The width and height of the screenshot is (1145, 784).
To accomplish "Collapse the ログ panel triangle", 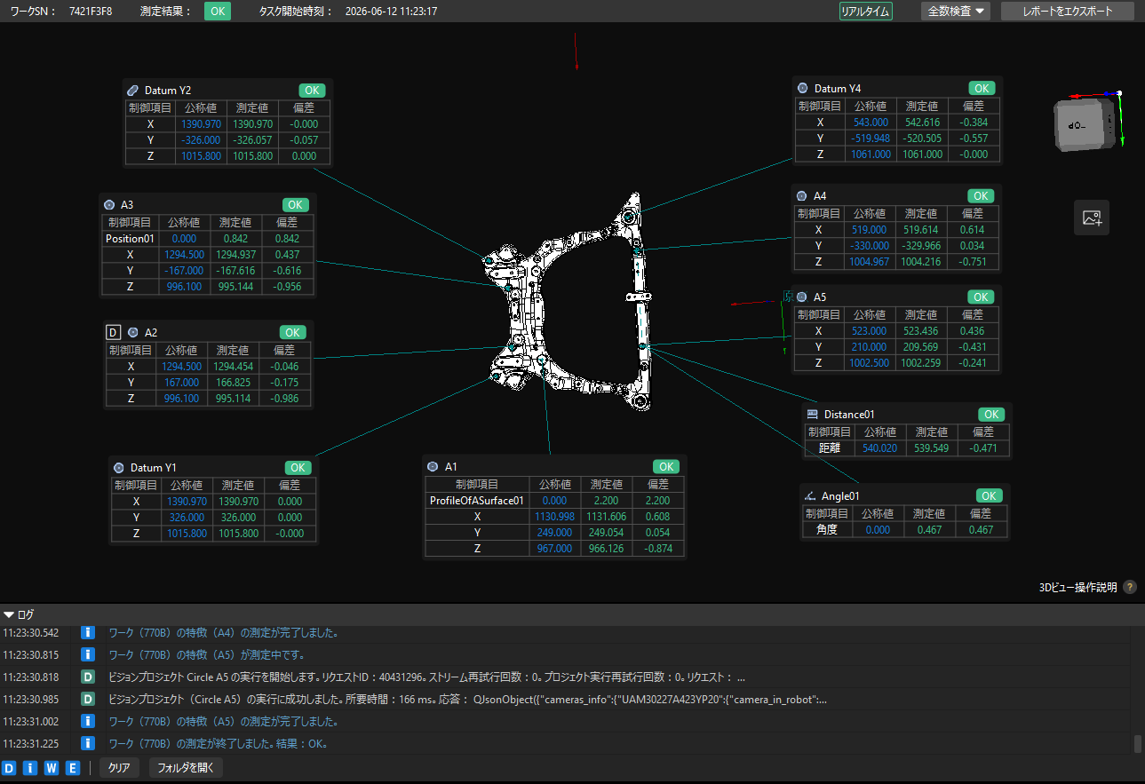I will [9, 614].
